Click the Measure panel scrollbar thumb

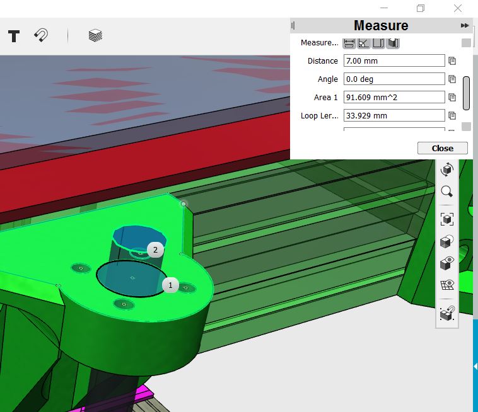click(466, 93)
